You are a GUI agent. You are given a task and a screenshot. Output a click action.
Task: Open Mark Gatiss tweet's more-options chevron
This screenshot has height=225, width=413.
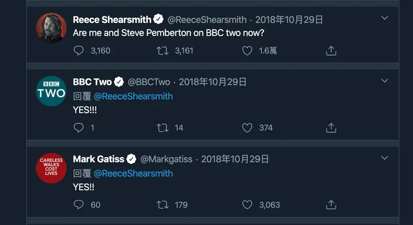385,158
